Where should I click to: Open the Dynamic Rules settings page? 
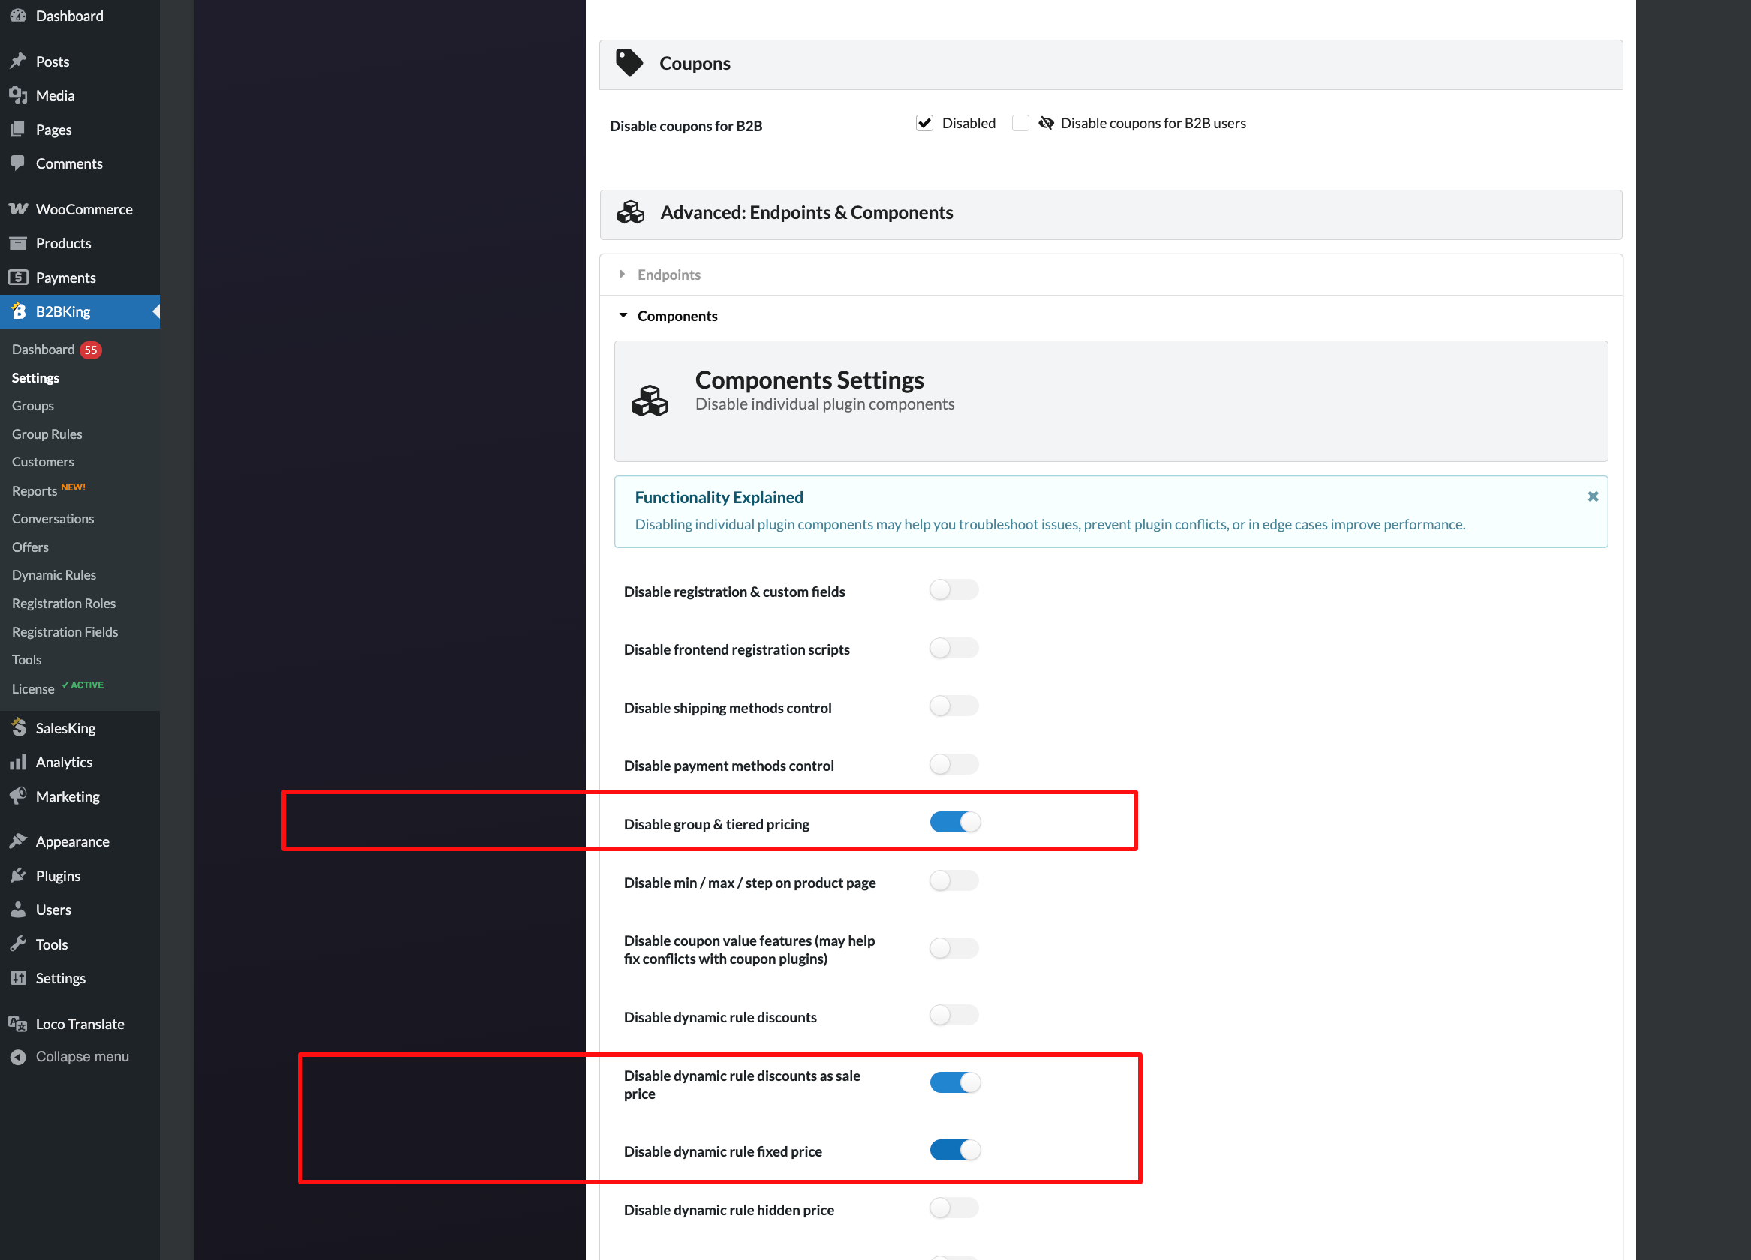click(54, 575)
